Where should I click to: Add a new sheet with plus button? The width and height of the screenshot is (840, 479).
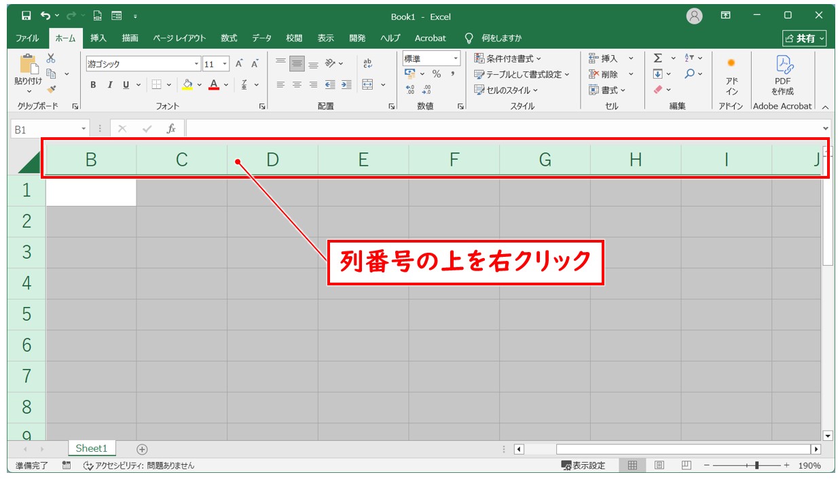tap(142, 449)
